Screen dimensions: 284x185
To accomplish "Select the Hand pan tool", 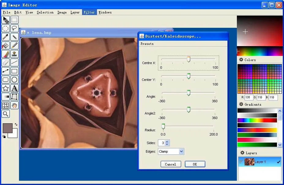I will (x=14, y=105).
